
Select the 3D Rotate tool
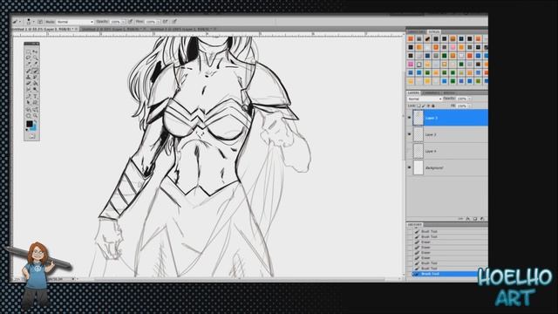(x=29, y=110)
